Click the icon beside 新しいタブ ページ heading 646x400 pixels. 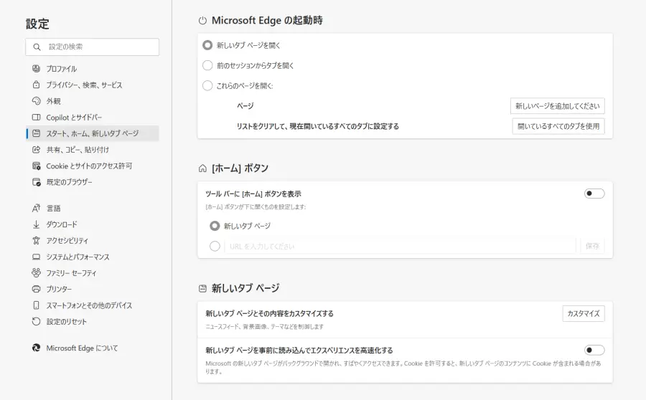coord(202,288)
